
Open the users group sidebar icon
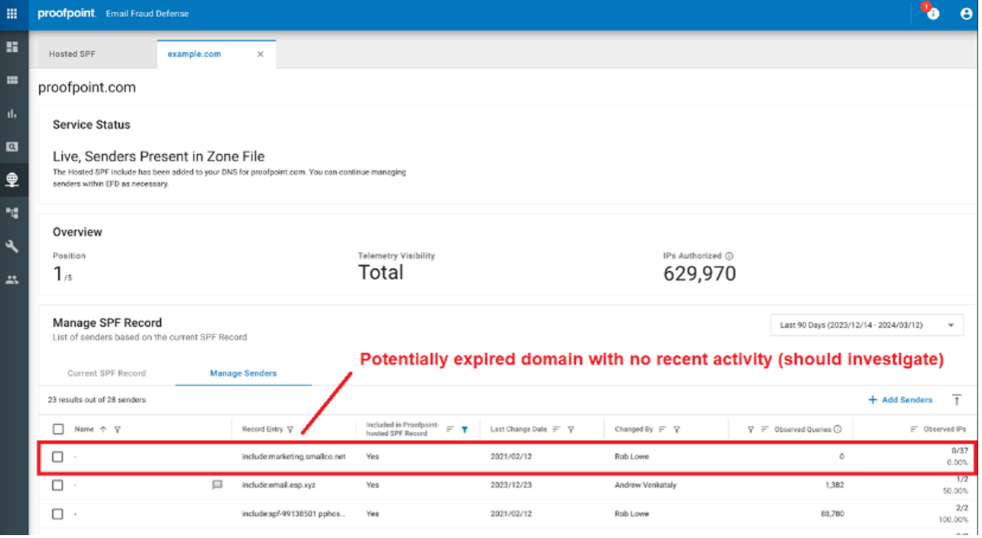(x=12, y=279)
